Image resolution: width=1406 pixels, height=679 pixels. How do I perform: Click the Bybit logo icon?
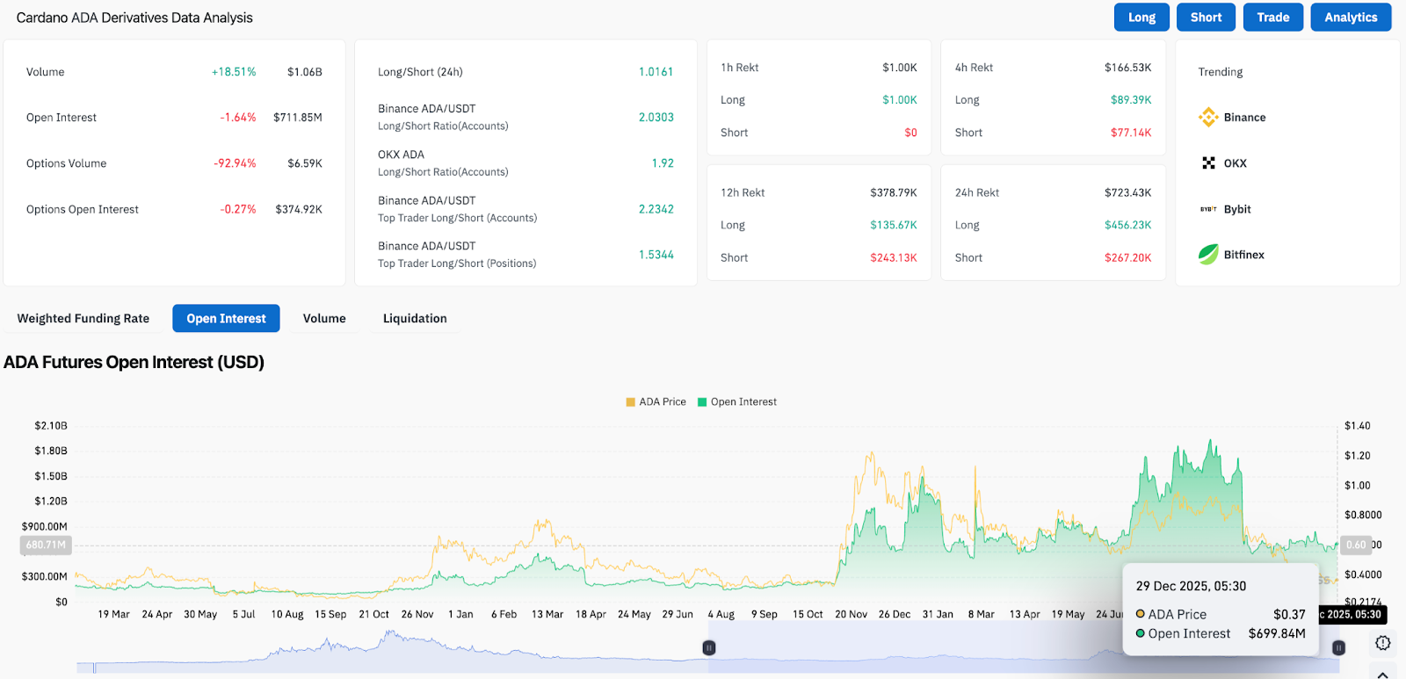pyautogui.click(x=1208, y=209)
